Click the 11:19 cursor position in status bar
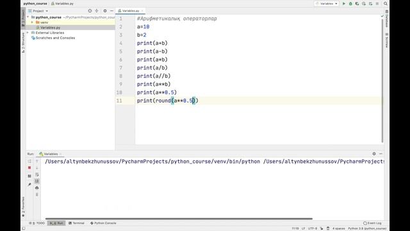The width and height of the screenshot is (410, 231). (x=295, y=228)
